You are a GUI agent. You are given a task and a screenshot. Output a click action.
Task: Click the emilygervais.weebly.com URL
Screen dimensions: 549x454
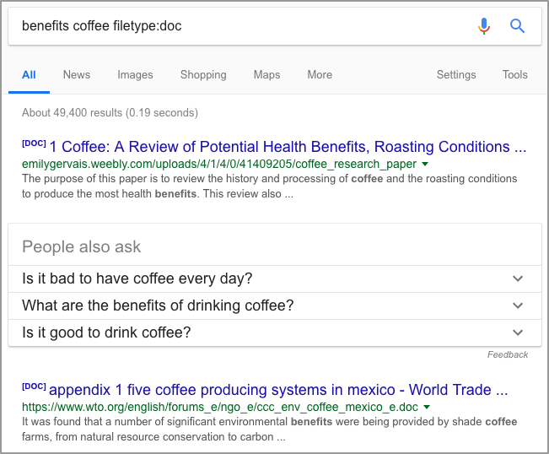click(x=219, y=164)
